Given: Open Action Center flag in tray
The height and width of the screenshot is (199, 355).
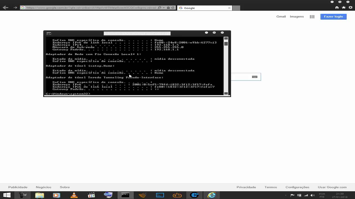Looking at the screenshot, I should pos(293,195).
